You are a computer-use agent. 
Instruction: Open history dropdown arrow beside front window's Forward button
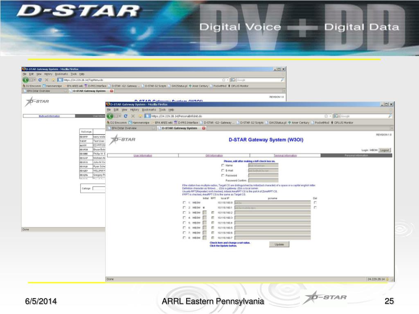point(120,116)
